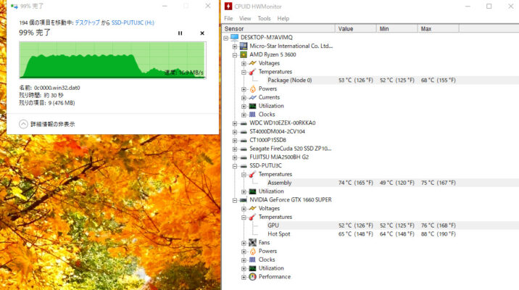519x290 pixels.
Task: Expand the Ryzen Clocks node
Action: point(244,115)
